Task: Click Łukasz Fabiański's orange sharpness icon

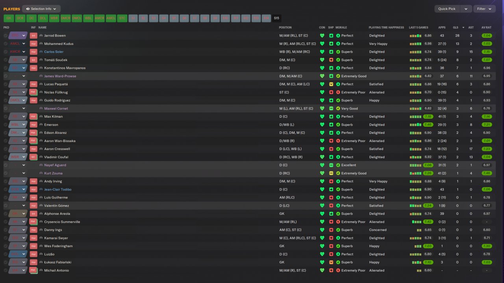Action: coord(331,262)
